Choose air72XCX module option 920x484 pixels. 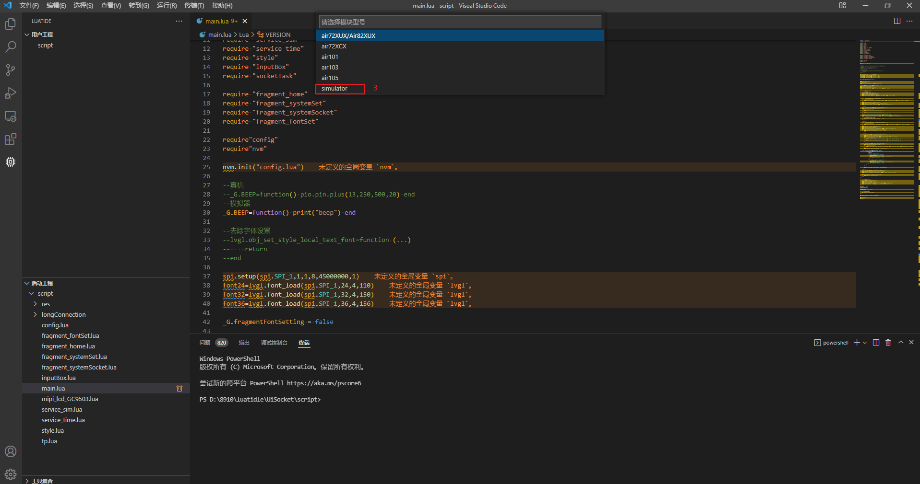[x=460, y=46]
